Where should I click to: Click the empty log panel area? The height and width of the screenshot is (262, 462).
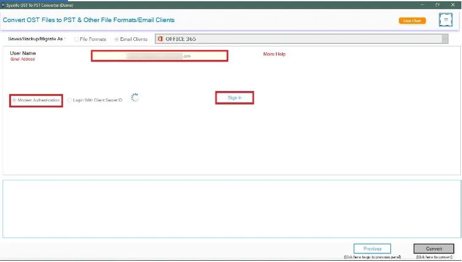coord(231,209)
